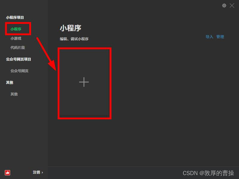Choose the indented 其他 sidebar entry
Screen dimensions: 239x179
[x=14, y=94]
